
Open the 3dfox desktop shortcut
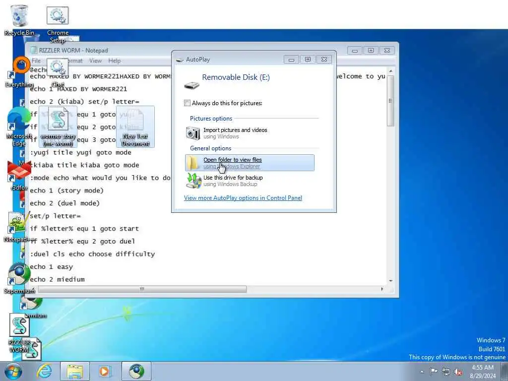tap(19, 175)
